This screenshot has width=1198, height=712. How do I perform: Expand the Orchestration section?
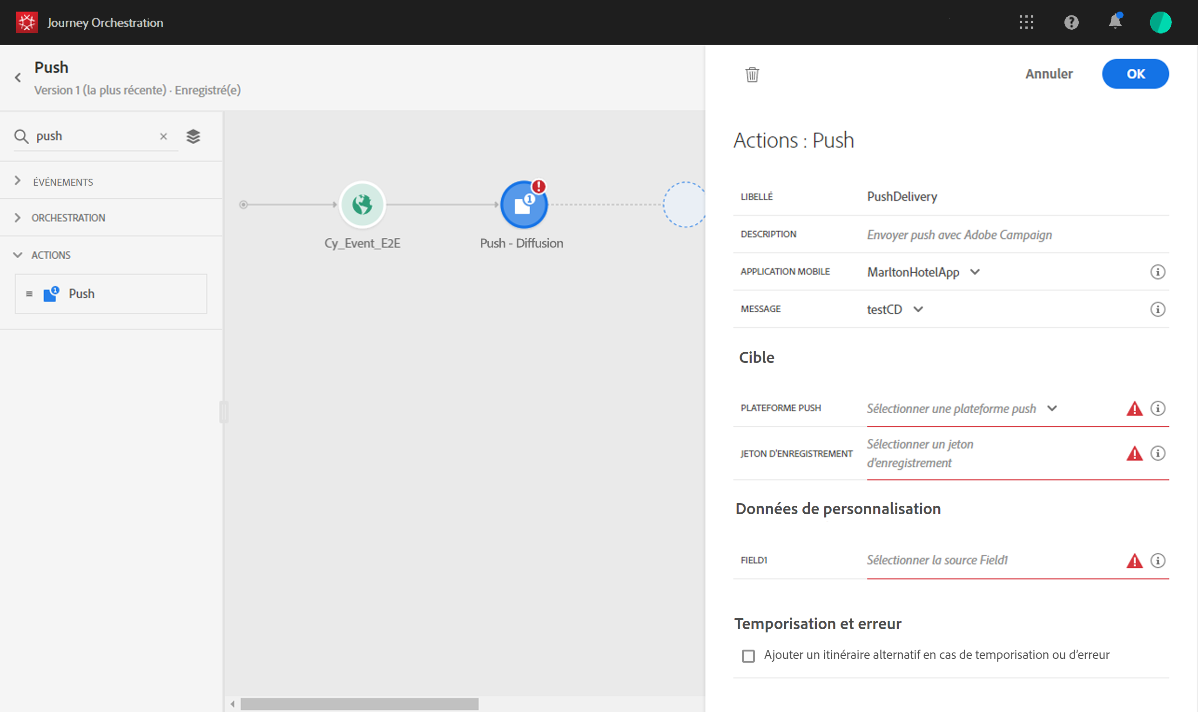(18, 218)
